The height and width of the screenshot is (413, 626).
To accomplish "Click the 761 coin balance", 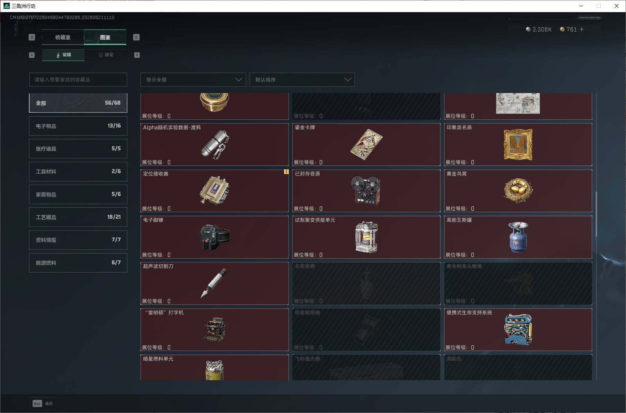I will (x=572, y=29).
